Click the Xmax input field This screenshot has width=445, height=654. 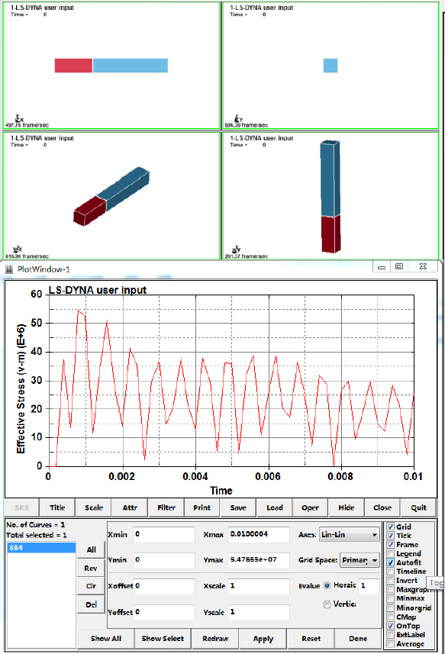(x=259, y=535)
